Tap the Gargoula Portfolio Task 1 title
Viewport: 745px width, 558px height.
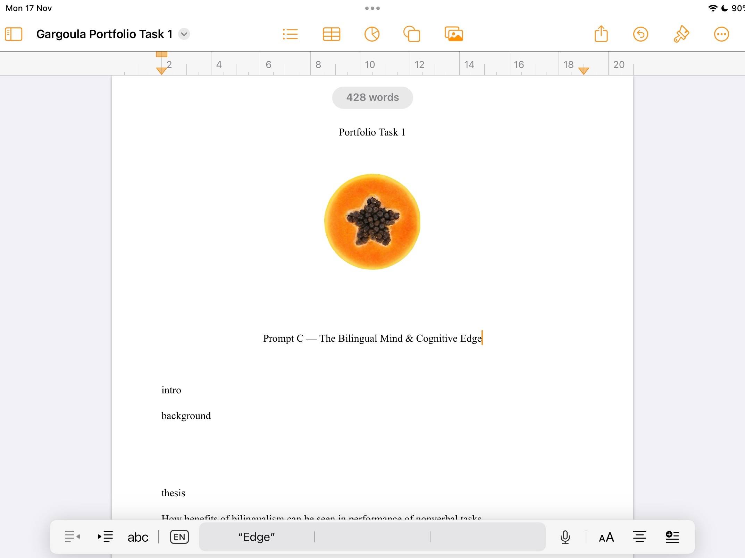click(104, 34)
